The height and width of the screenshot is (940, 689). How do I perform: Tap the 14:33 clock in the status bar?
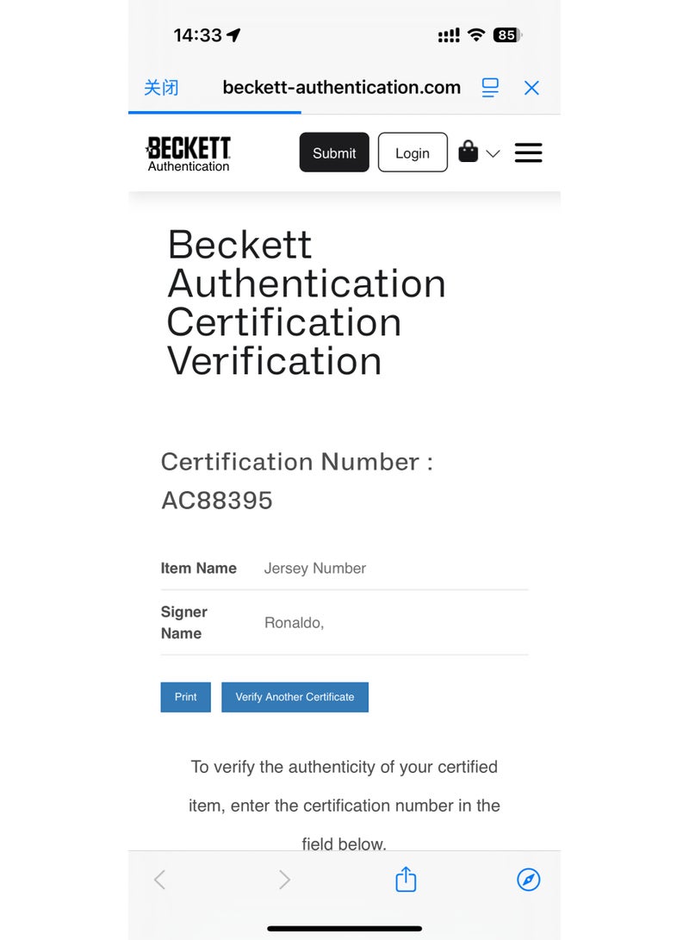tap(198, 35)
